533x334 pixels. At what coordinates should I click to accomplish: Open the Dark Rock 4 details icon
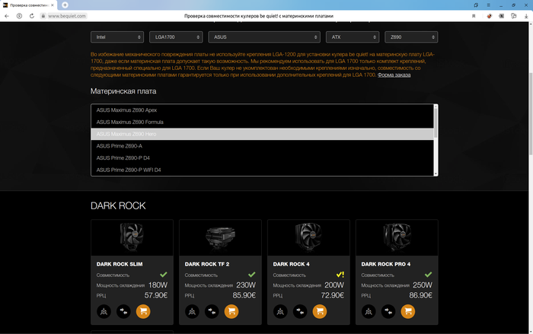(280, 311)
